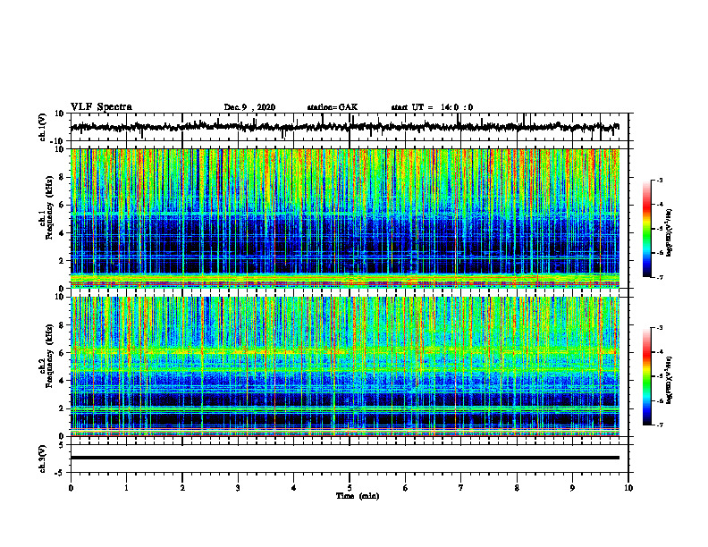Click the "VLF Spectra" plot title
This screenshot has height=547, width=708.
pyautogui.click(x=101, y=107)
